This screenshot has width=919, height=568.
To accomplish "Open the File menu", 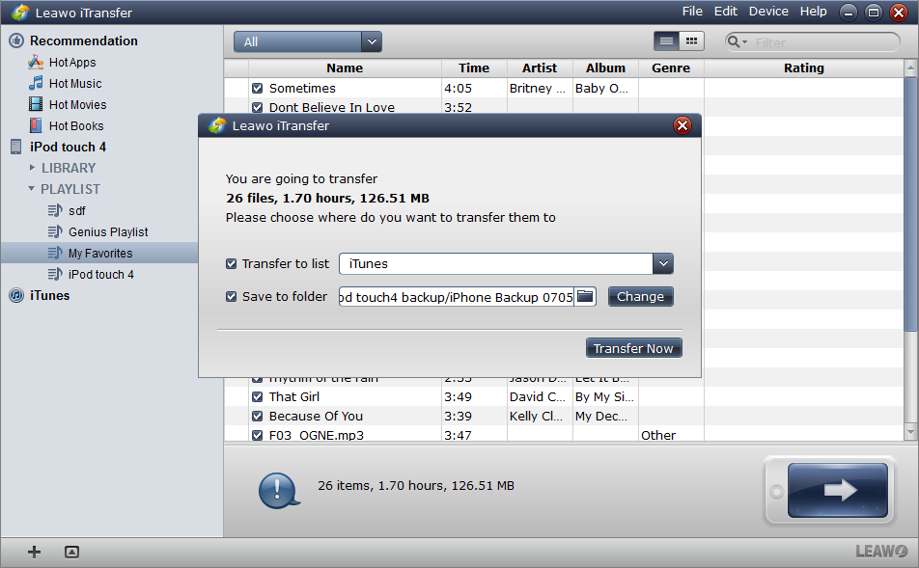I will coord(692,12).
